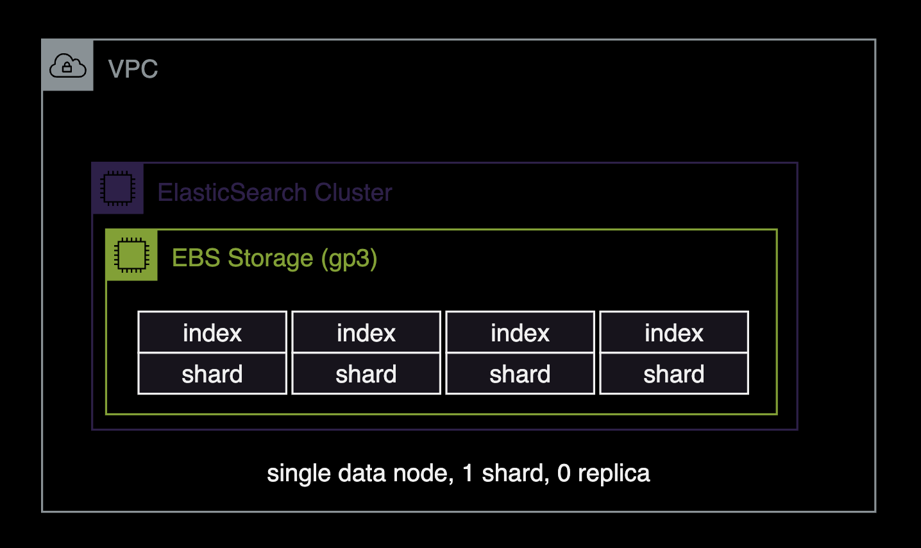921x548 pixels.
Task: Click the second index box from left
Action: (366, 333)
